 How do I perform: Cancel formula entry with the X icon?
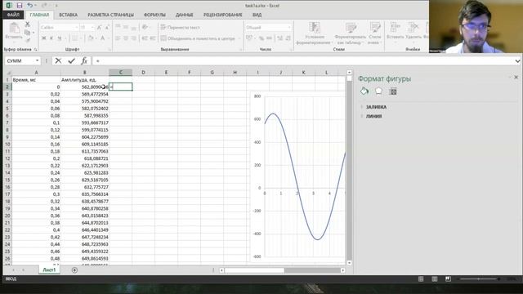click(x=58, y=60)
